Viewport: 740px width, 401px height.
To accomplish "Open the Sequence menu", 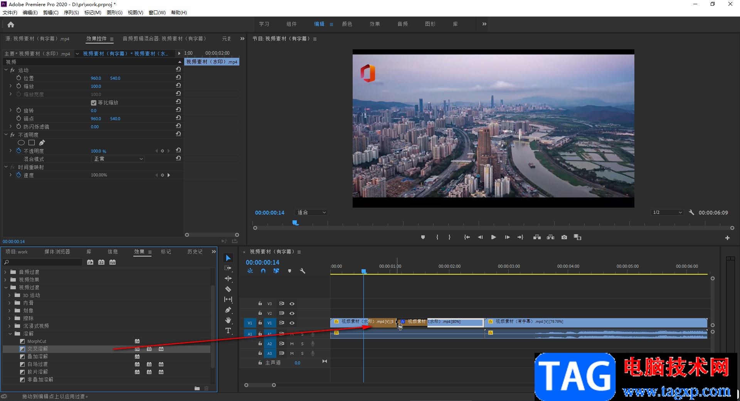I will [x=71, y=13].
